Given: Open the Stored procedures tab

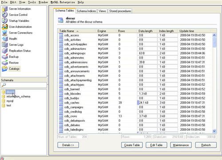Looking at the screenshot, I should point(120,11).
